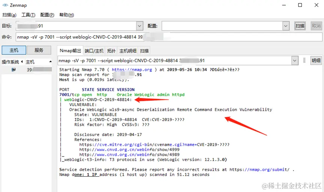Switch to the Nmap输出 tab
Screen dimensions: 324x192
70,50
